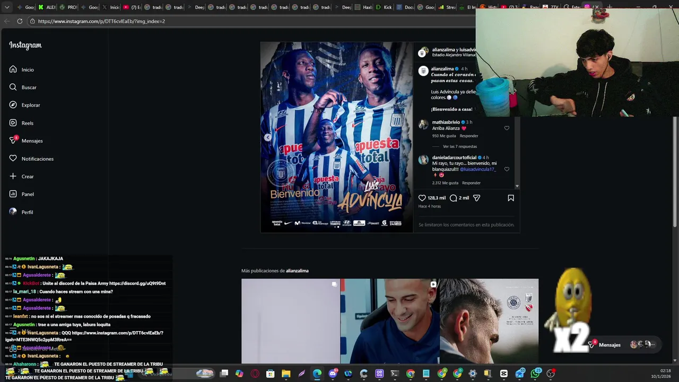Viewport: 679px width, 382px height.
Task: Open CapCut from the taskbar
Action: pos(504,374)
